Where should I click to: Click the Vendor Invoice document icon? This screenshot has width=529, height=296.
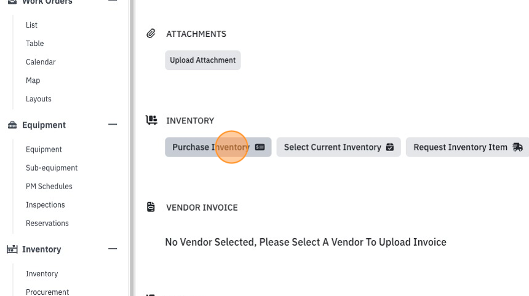tap(151, 207)
